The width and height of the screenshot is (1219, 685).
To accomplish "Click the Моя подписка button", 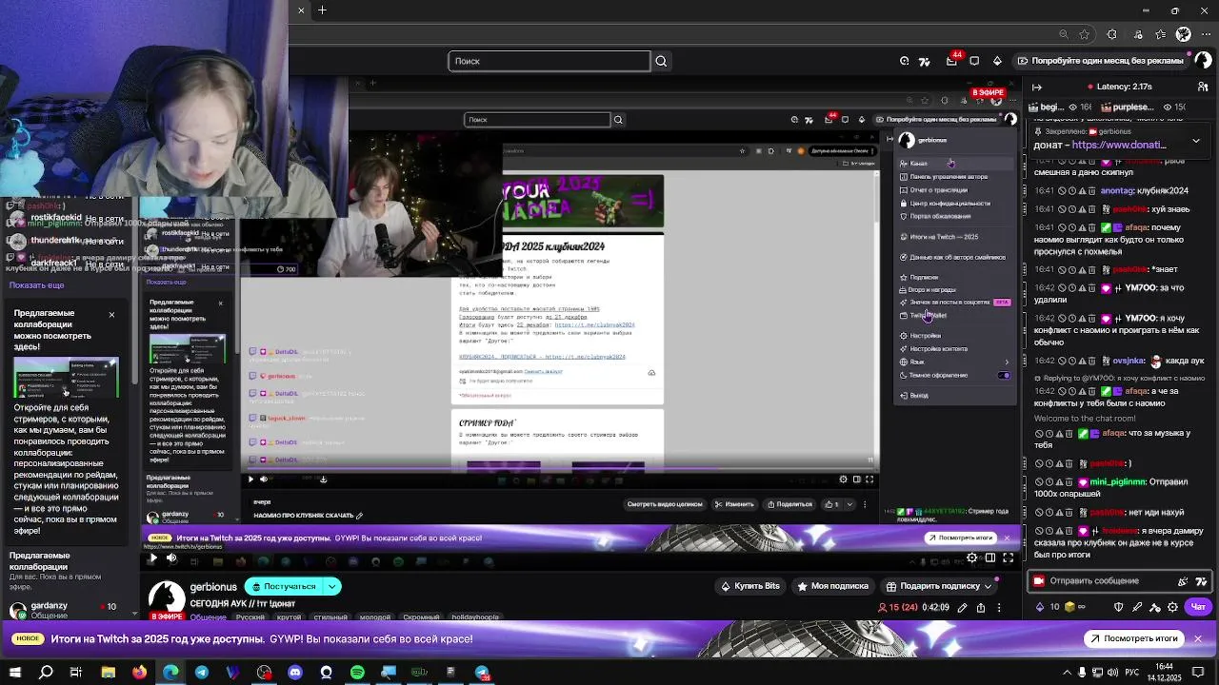I will pyautogui.click(x=832, y=586).
